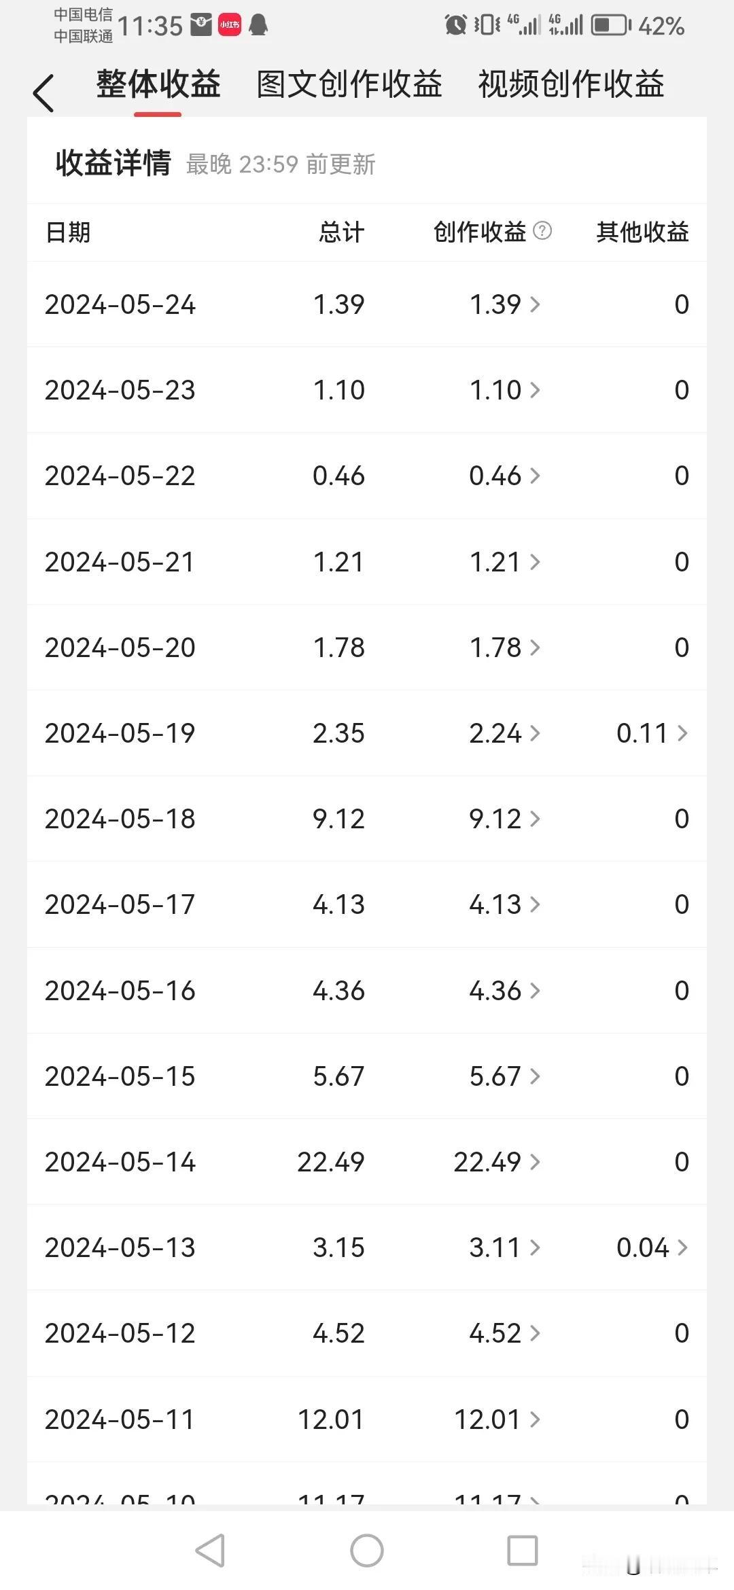Expand 0.11 other earnings on 2024-05-19
This screenshot has height=1590, width=734.
pos(652,733)
